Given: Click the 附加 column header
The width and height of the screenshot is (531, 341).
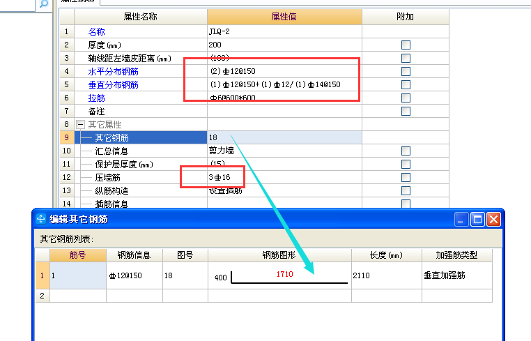Looking at the screenshot, I should pyautogui.click(x=406, y=17).
